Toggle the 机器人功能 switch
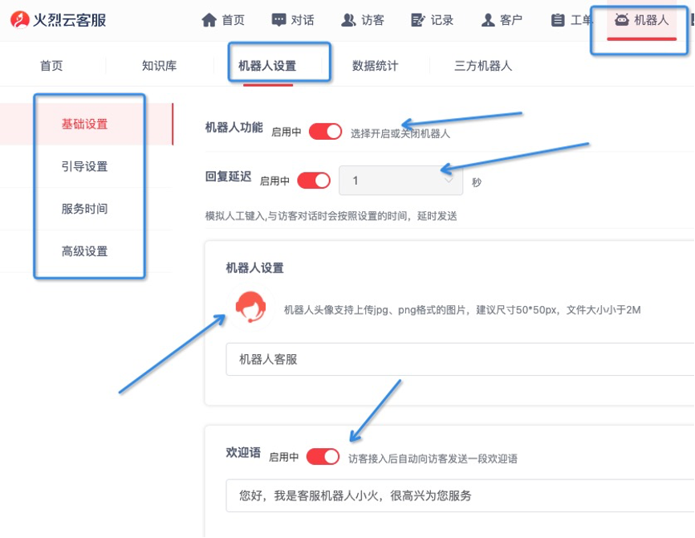Image resolution: width=695 pixels, height=538 pixels. tap(325, 132)
